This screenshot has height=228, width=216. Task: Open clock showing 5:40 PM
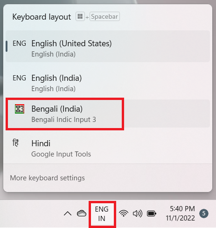(182, 209)
